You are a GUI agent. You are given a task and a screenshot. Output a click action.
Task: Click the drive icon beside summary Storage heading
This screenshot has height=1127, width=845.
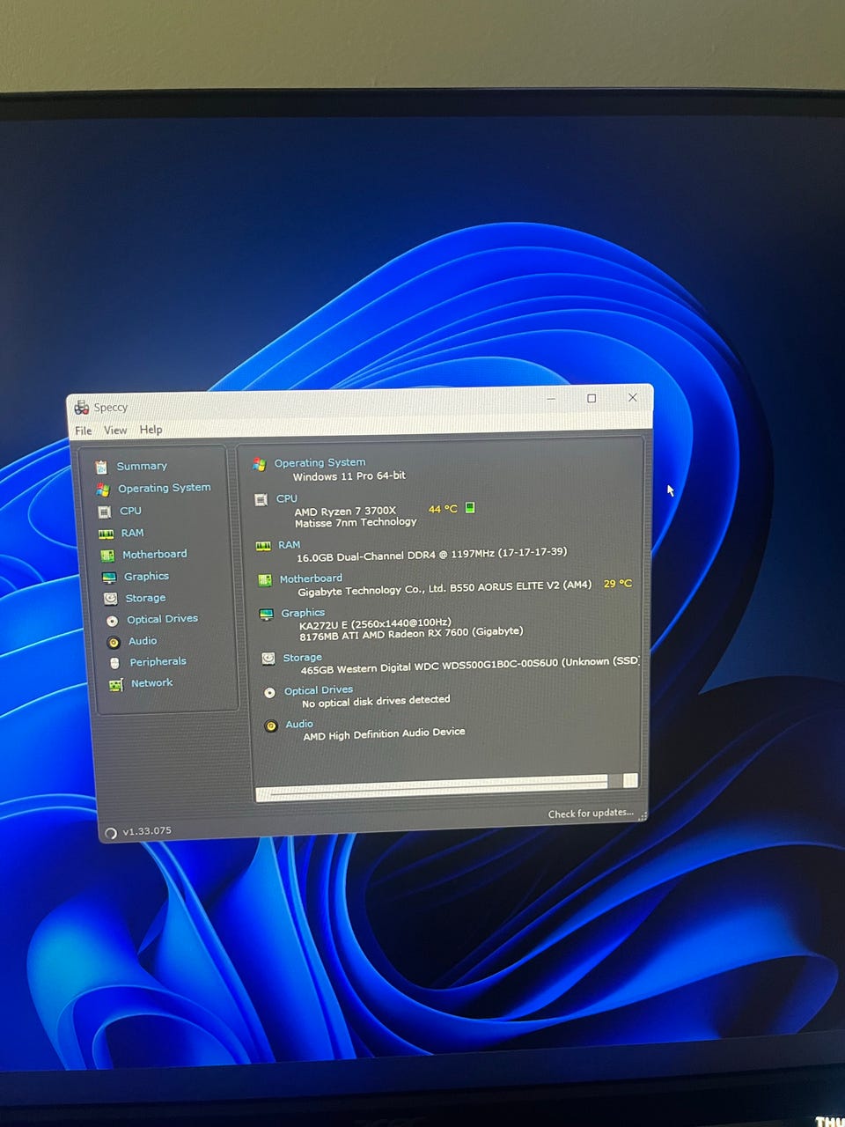pos(268,659)
